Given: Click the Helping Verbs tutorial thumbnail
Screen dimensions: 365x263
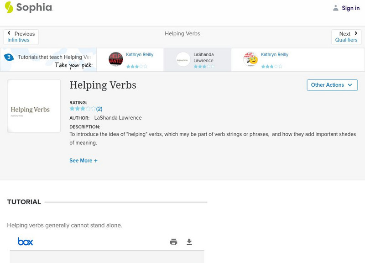Looking at the screenshot, I should tap(34, 106).
